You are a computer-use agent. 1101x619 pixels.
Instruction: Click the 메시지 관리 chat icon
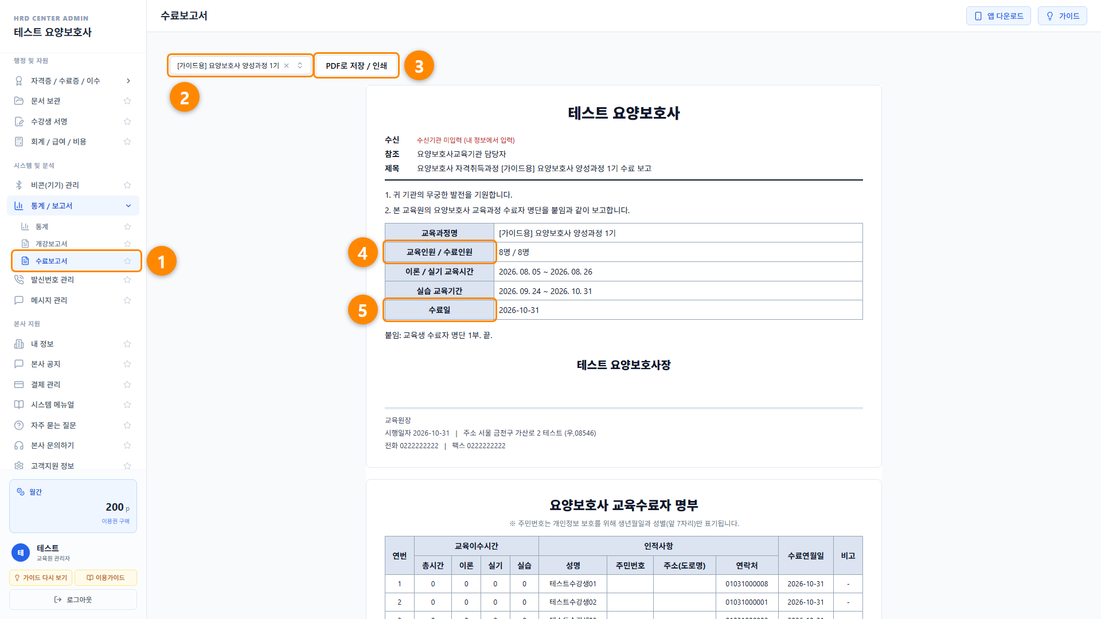click(x=19, y=300)
